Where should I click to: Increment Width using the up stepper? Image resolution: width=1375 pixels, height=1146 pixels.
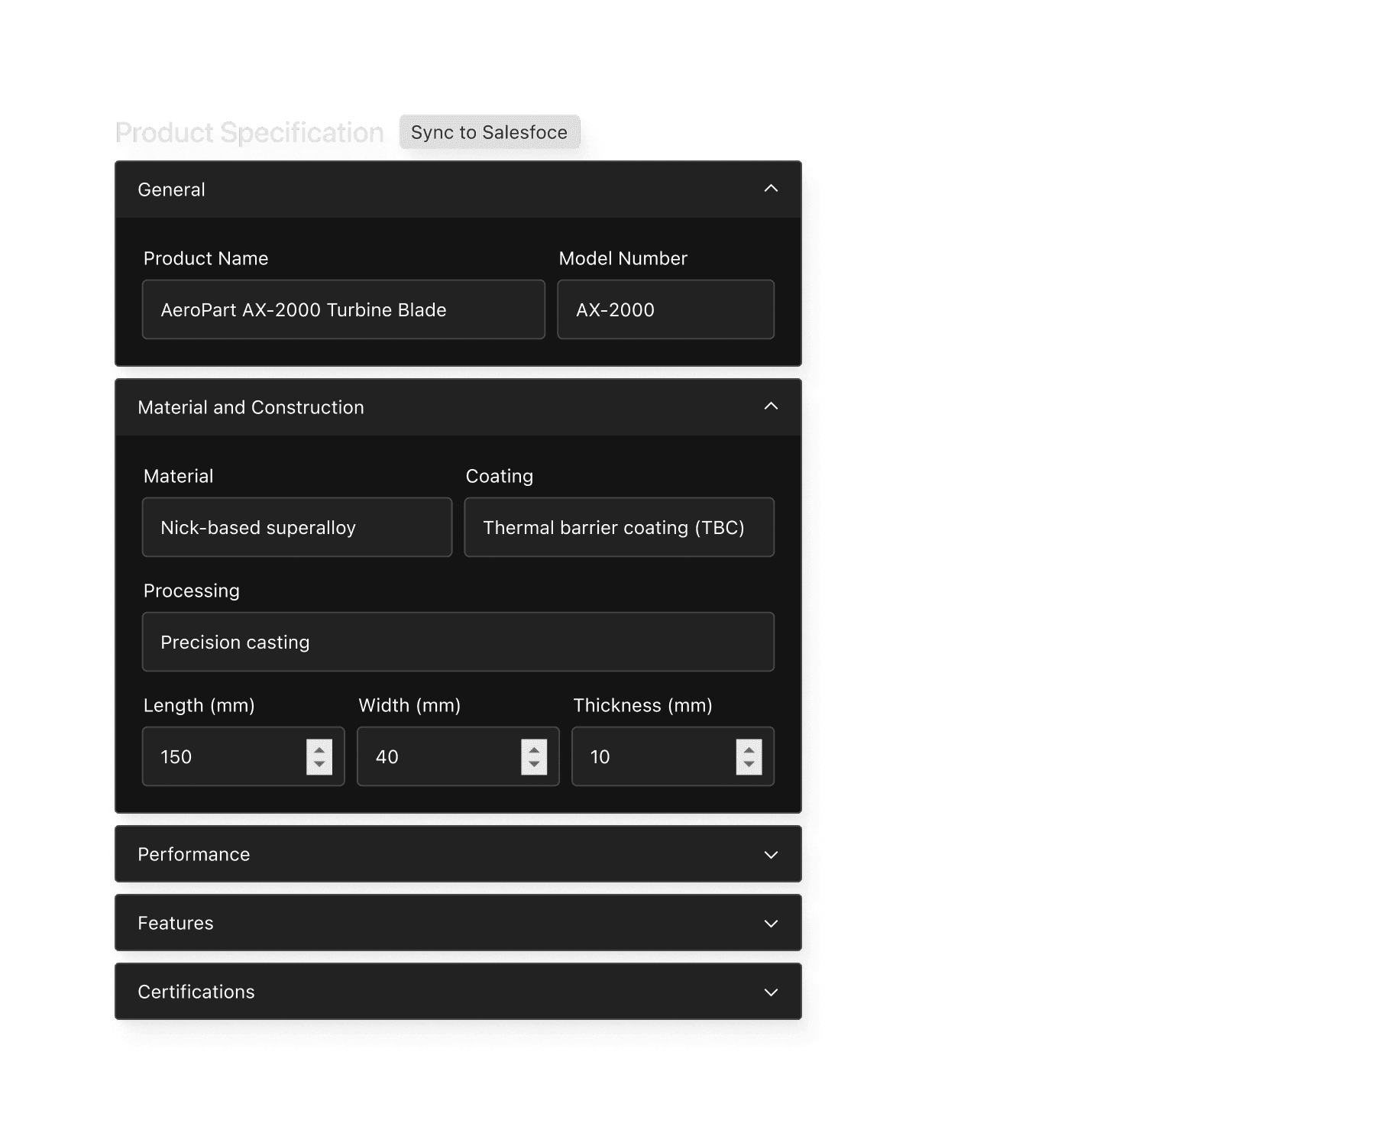pos(534,749)
